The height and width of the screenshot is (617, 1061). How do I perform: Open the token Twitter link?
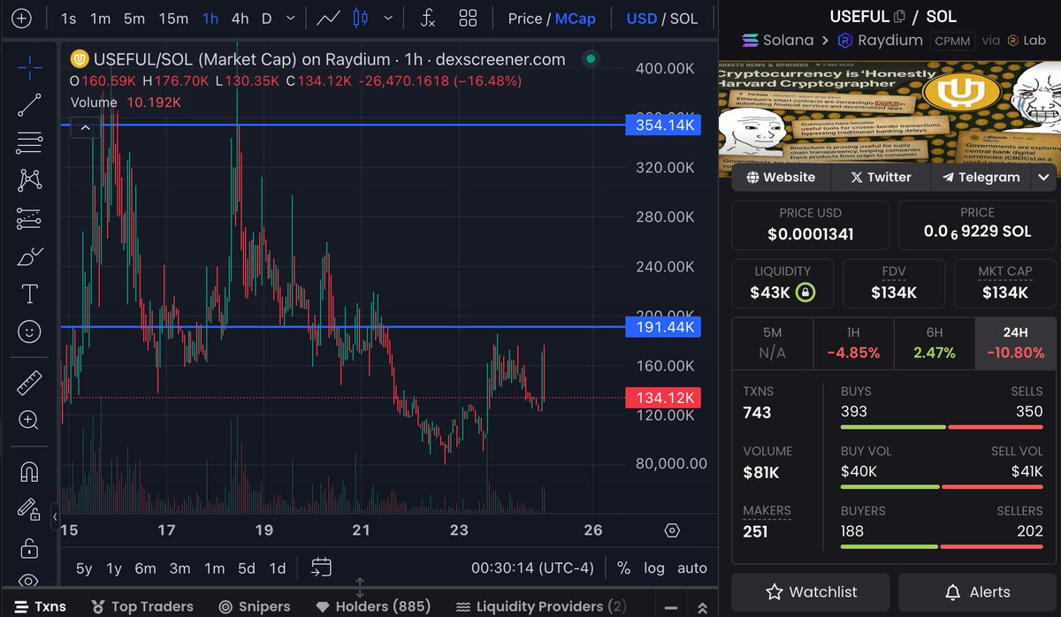tap(881, 177)
